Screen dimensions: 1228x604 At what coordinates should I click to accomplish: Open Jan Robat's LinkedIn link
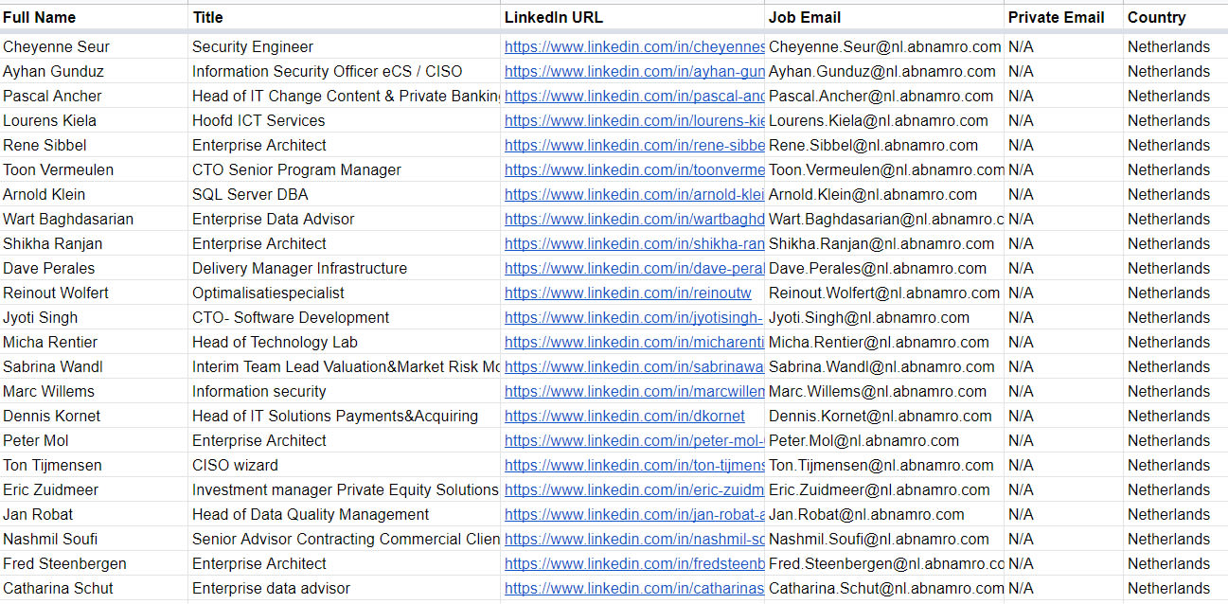click(634, 514)
